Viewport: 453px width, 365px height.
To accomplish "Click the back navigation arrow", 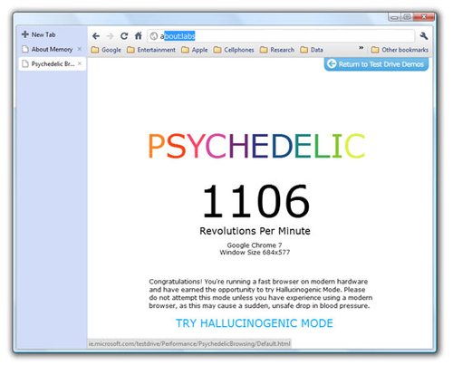I will (x=96, y=36).
